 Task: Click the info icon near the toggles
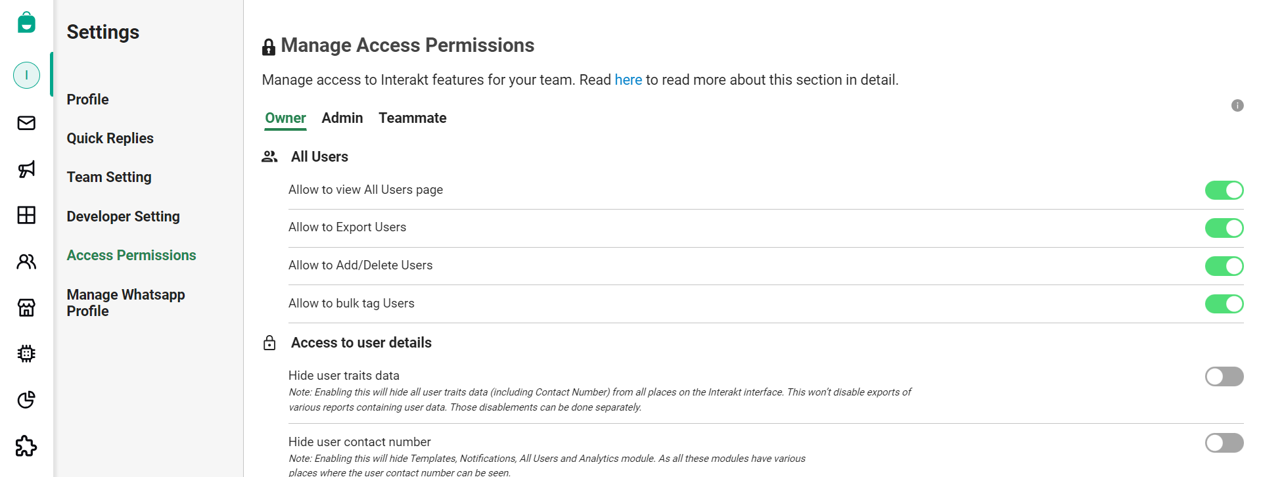[x=1237, y=105]
